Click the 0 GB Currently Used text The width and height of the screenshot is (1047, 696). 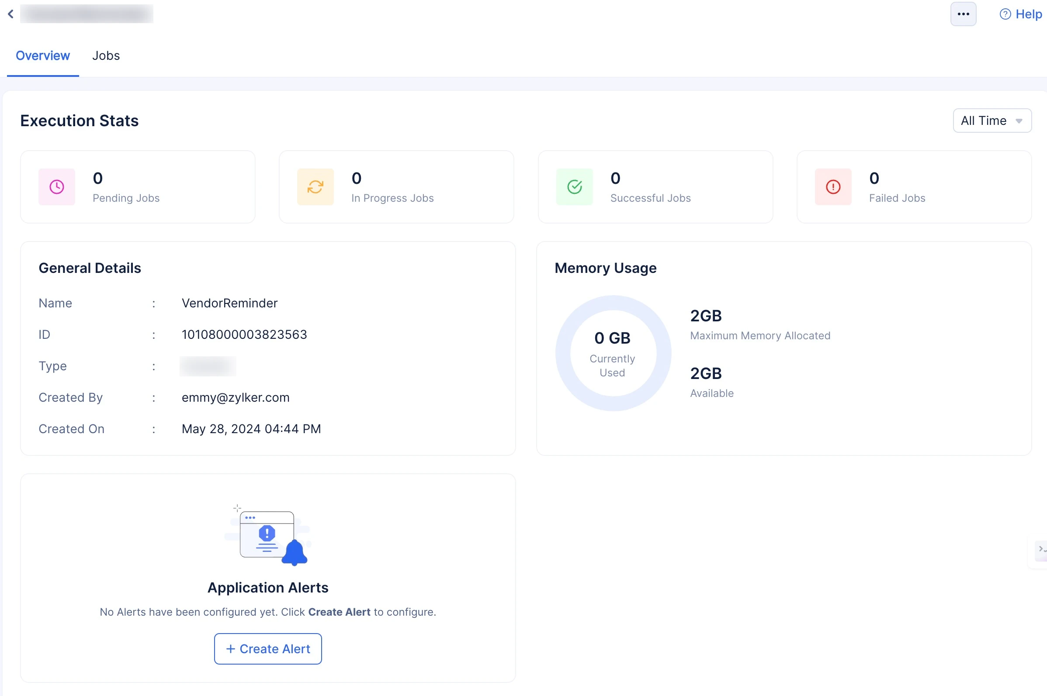[613, 354]
